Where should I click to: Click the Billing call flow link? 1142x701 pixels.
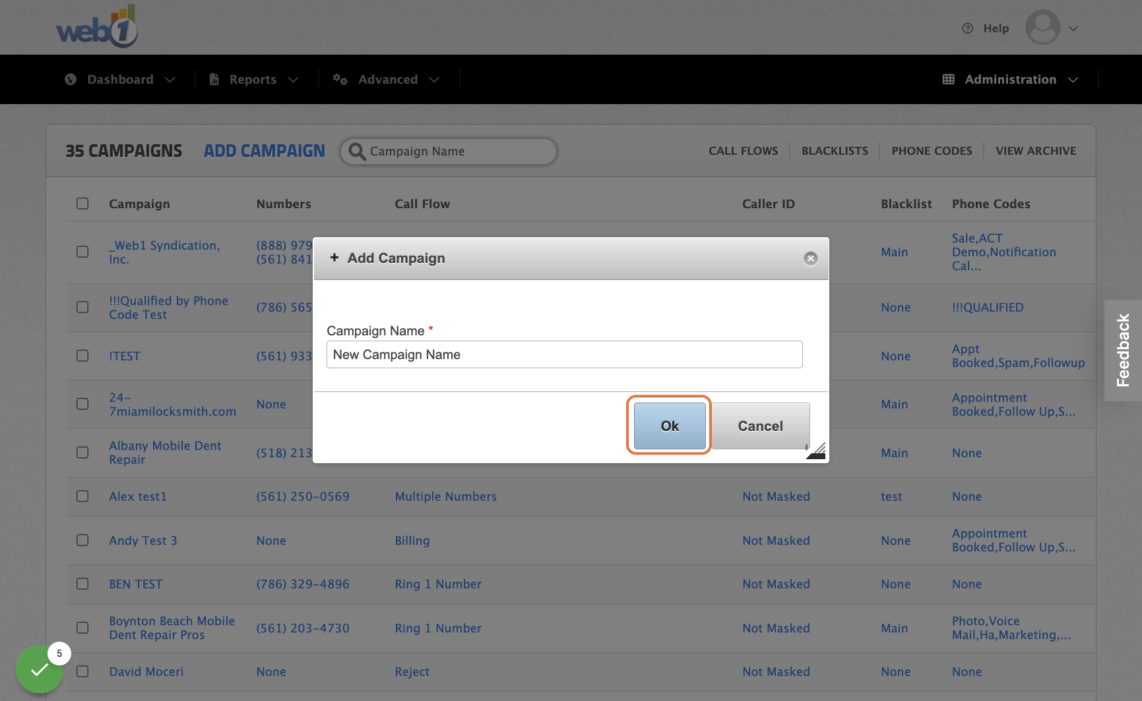coord(412,540)
